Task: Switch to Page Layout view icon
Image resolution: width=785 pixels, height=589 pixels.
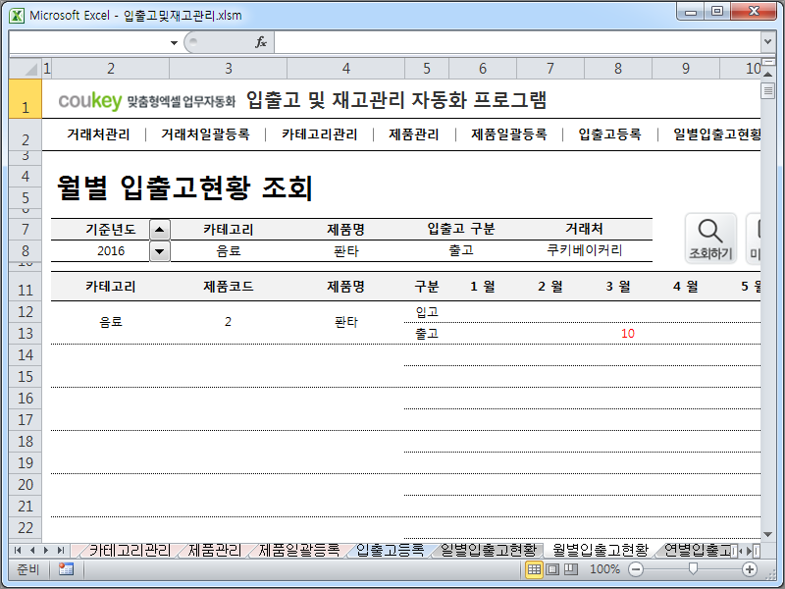Action: coord(552,569)
